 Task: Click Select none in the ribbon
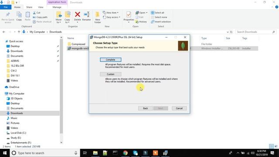coord(159,17)
